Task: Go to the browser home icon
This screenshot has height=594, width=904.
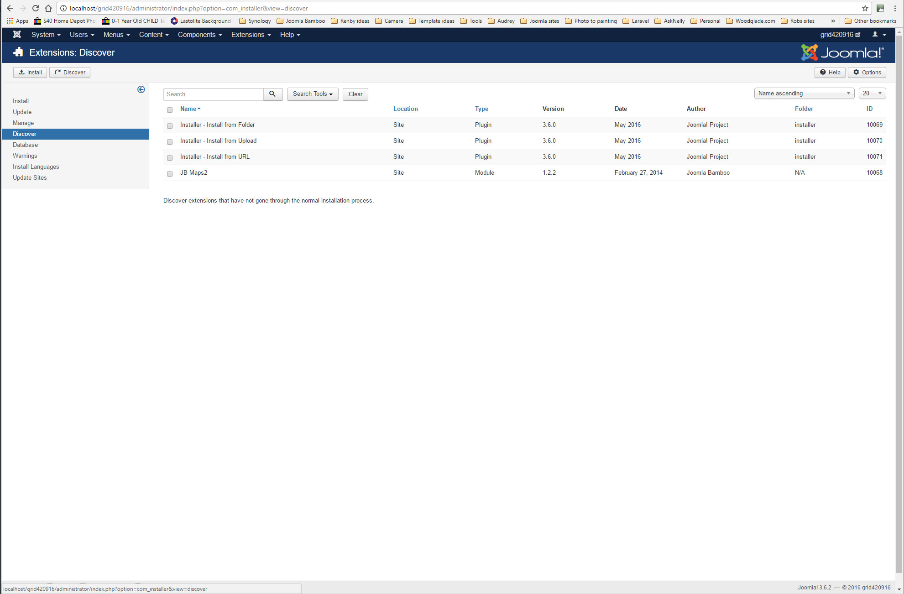Action: point(48,8)
